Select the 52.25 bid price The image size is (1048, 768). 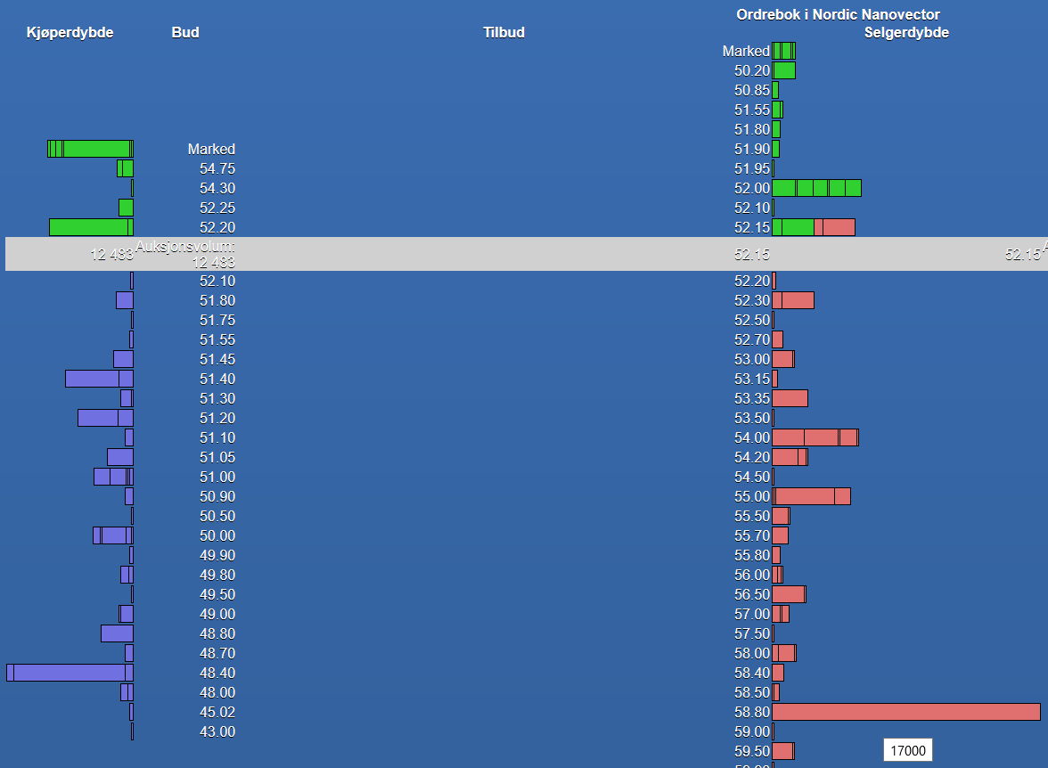click(217, 208)
